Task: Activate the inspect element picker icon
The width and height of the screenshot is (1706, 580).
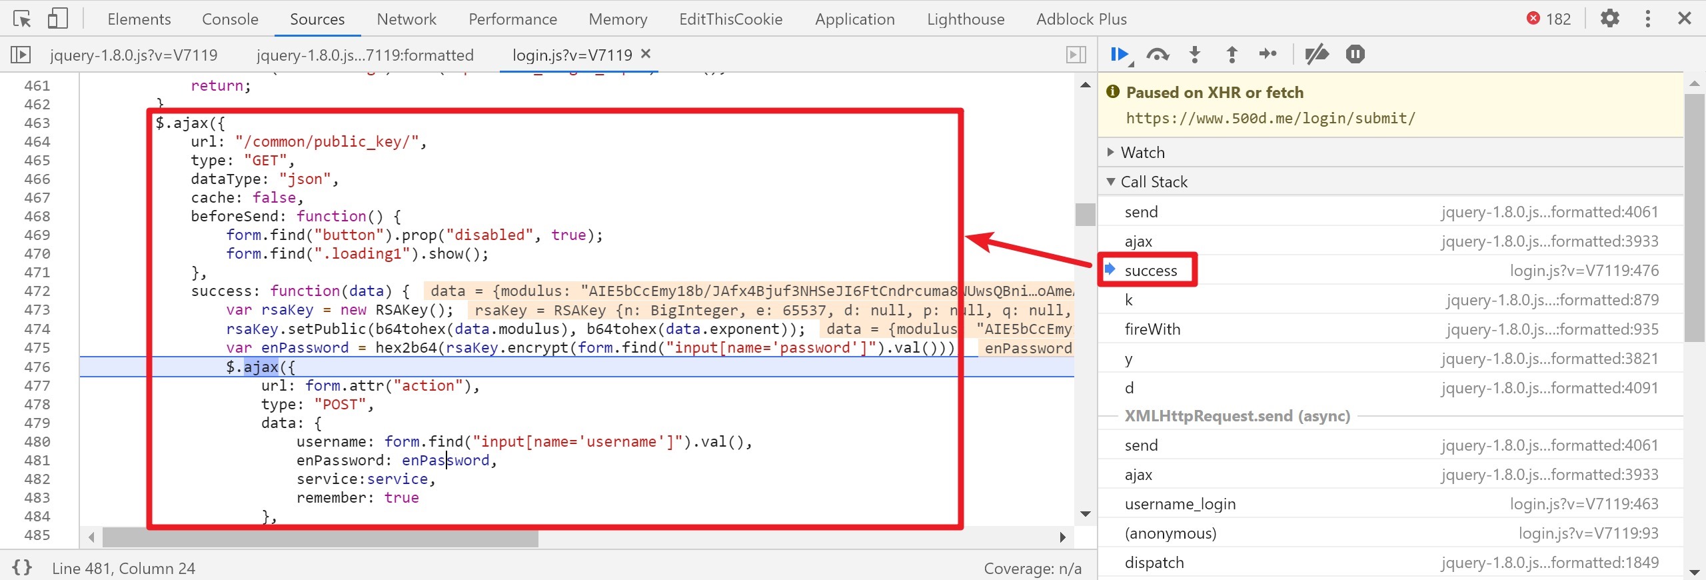Action: coord(22,19)
